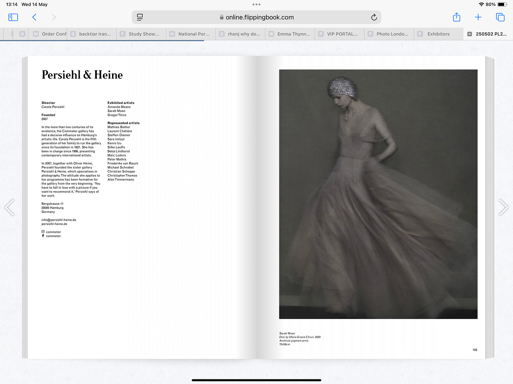Switch to the VIP PORTAL tab

point(339,34)
